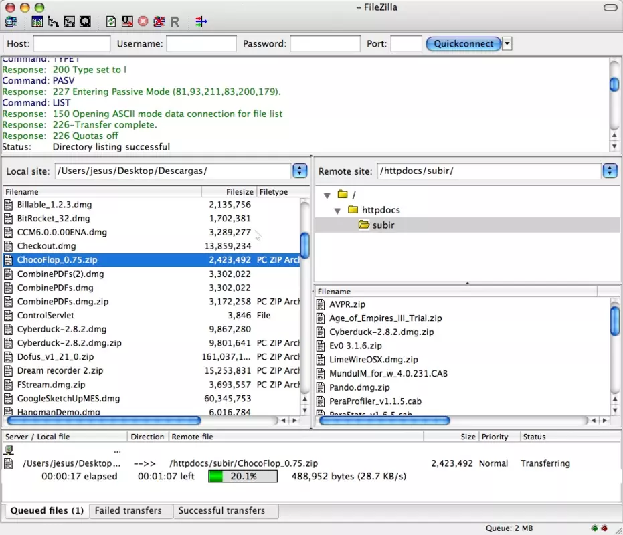Sort remote files by Filename column header

coord(456,291)
